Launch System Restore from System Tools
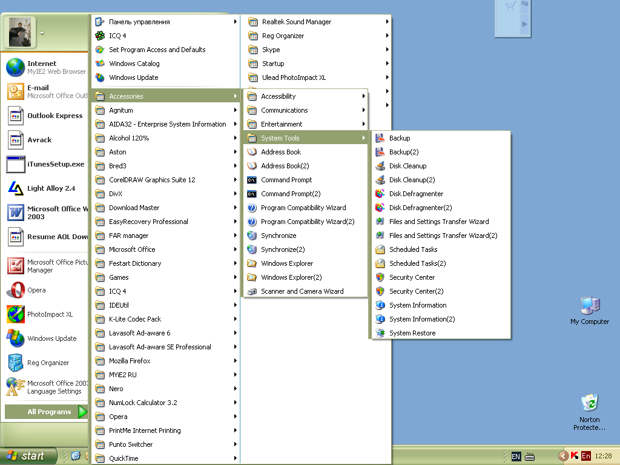Screen dimensions: 620x465 tap(441, 333)
